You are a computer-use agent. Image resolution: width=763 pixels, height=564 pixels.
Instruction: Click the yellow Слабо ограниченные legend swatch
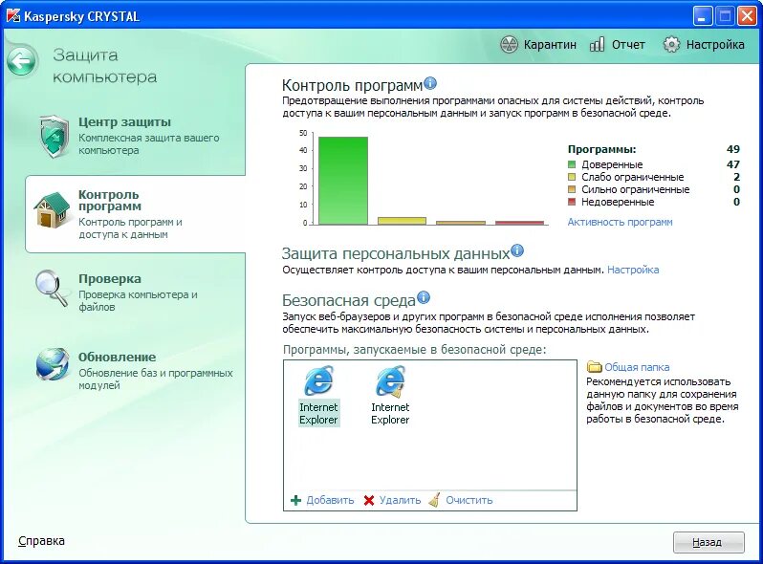[572, 177]
